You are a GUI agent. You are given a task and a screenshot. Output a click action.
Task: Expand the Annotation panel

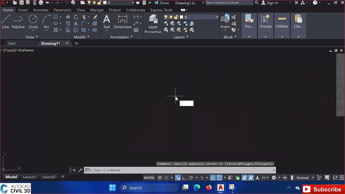click(121, 37)
